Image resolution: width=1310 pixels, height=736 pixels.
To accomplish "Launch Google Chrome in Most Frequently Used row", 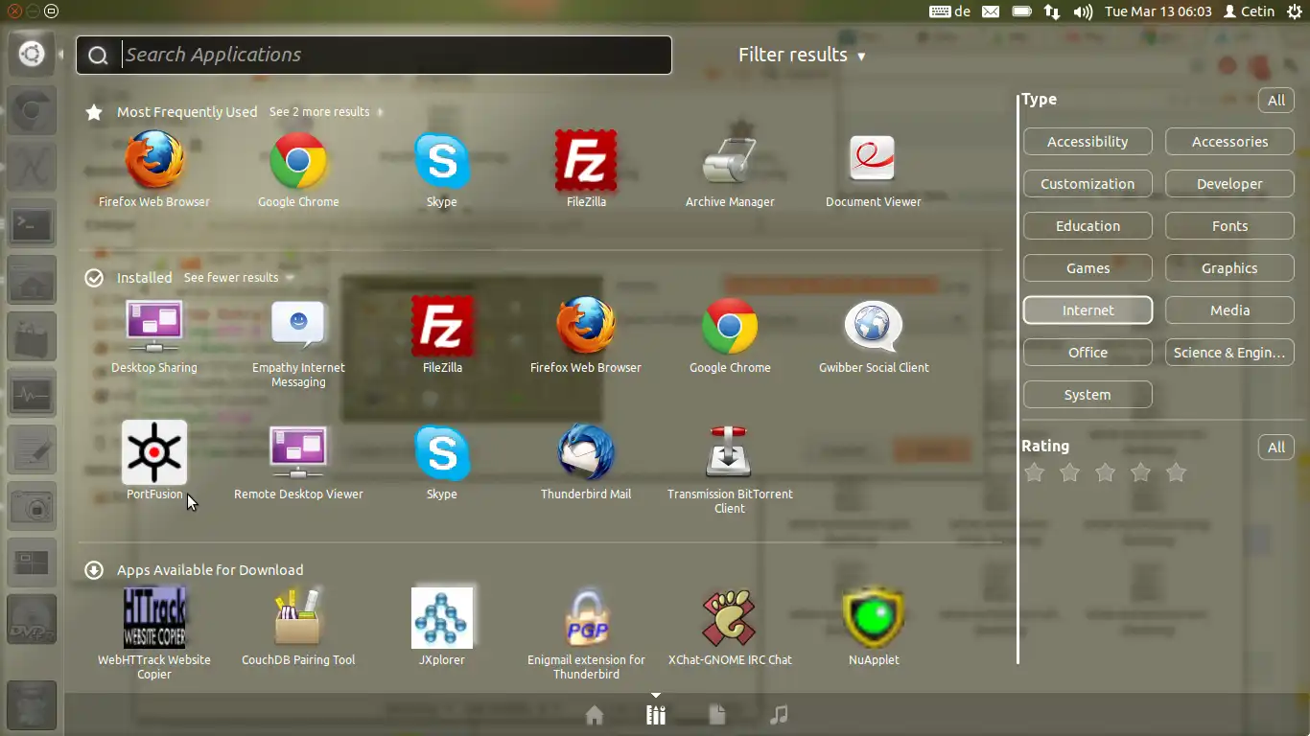I will (x=298, y=169).
